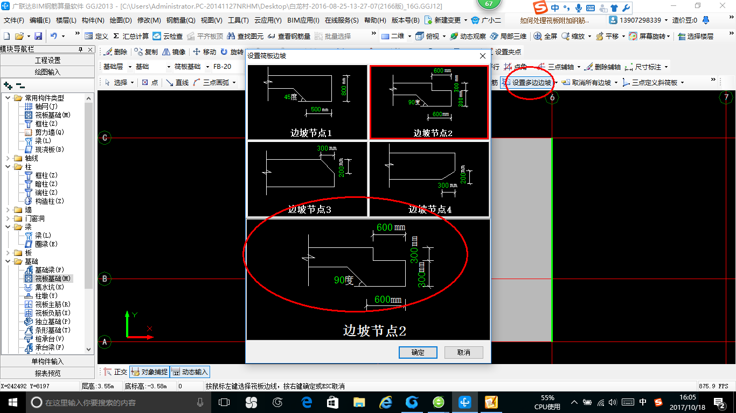Select the 边坡节点1 thumbnail
The width and height of the screenshot is (736, 413).
307,102
